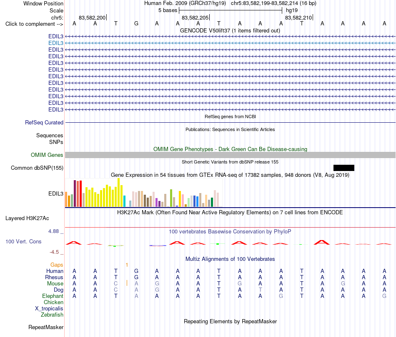Image resolution: width=396 pixels, height=337 pixels.
Task: Open the RepeatMasker track label
Action: (46, 327)
